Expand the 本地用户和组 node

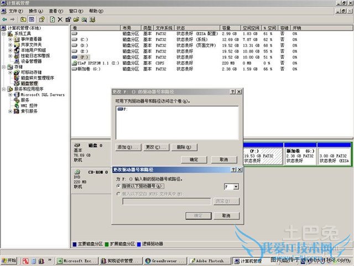coord(10,50)
